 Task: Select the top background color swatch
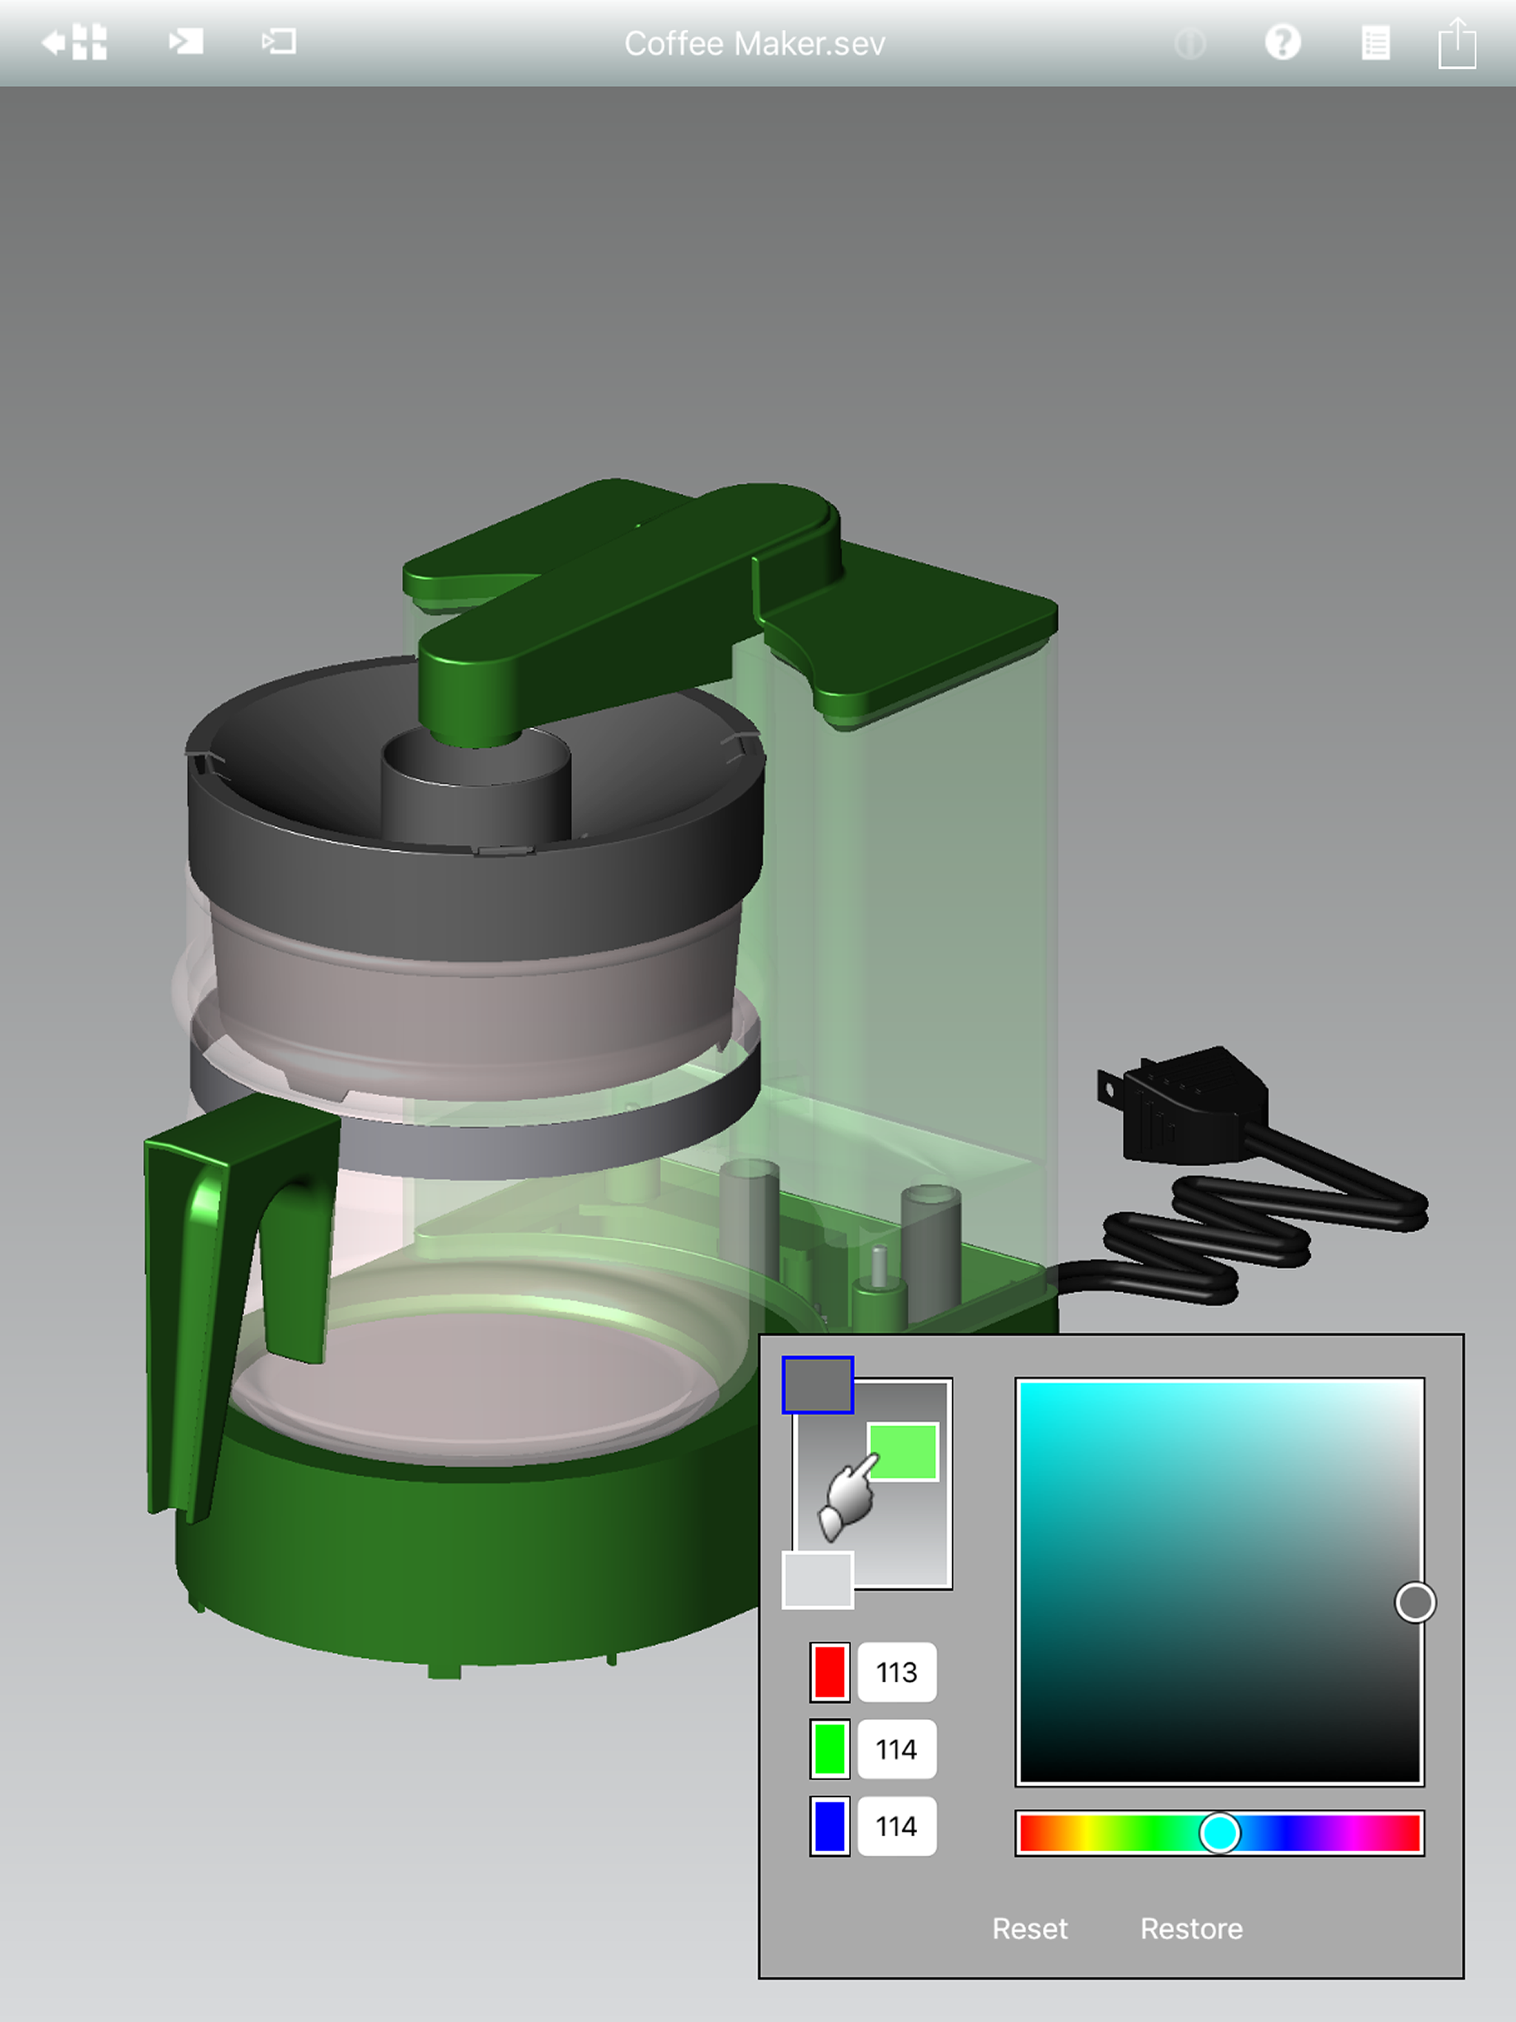click(817, 1385)
